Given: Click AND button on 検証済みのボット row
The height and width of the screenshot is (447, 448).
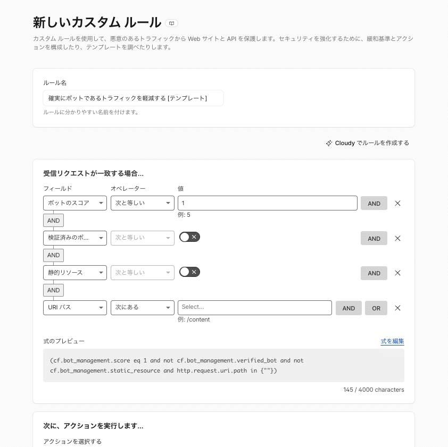Looking at the screenshot, I should [374, 238].
